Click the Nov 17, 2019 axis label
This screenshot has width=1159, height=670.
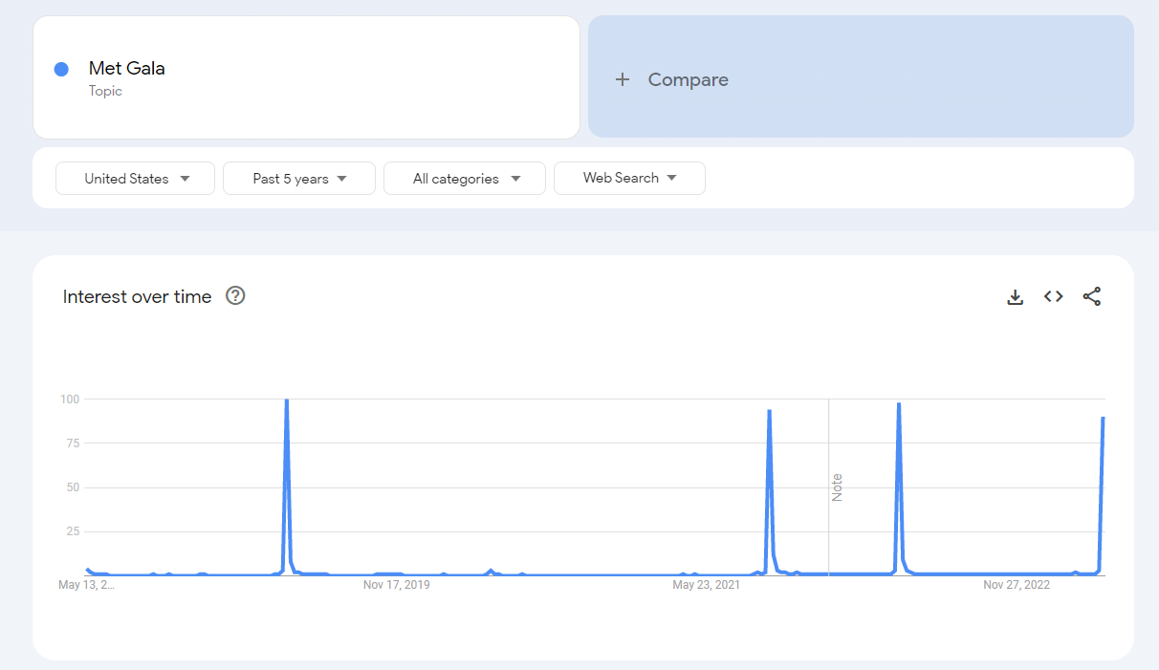[396, 585]
